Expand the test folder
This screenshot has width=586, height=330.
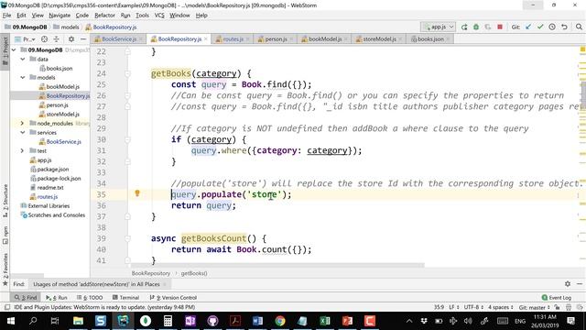(22, 150)
